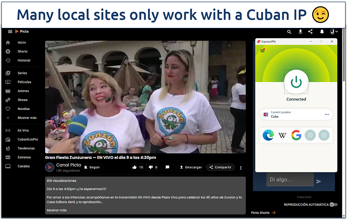Viewport: 347px width, 219px height.
Task: Click the share icon in top bar
Action: [x=310, y=32]
